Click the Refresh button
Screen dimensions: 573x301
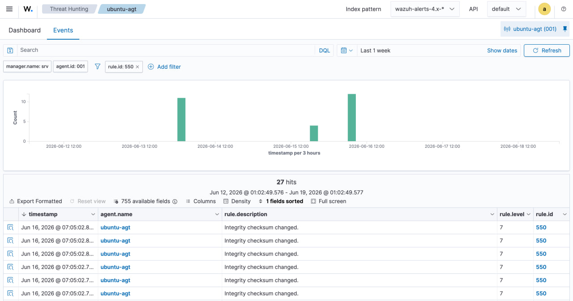coord(547,50)
